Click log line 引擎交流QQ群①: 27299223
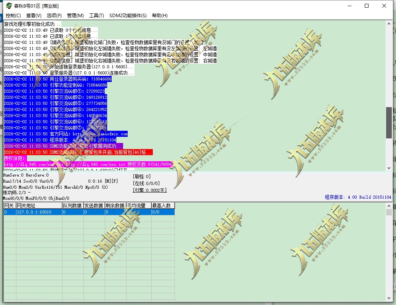This screenshot has width=396, height=305. [54, 91]
